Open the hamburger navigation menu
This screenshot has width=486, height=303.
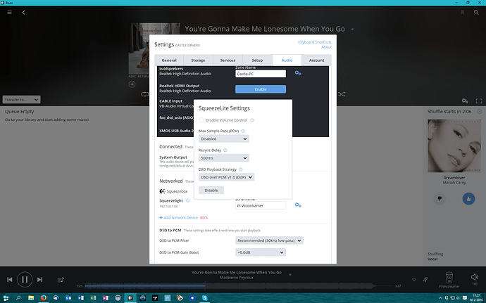click(10, 13)
